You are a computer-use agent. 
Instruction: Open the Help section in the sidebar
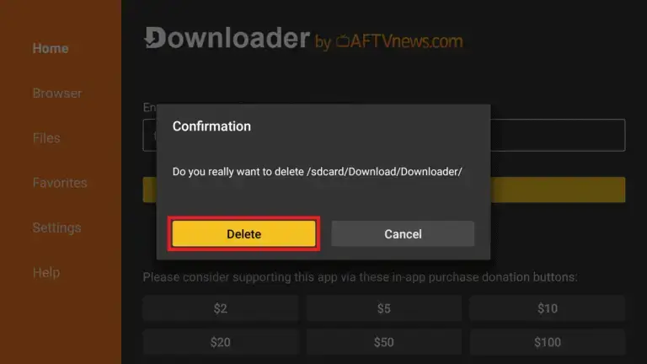point(46,272)
